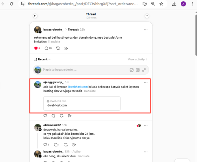This screenshot has width=197, height=162.
Task: Share the aldamanik02 reply
Action: 74,145
